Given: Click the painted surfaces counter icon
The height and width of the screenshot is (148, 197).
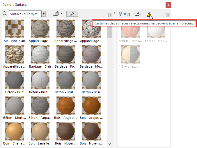Looking at the screenshot, I should point(138,14).
